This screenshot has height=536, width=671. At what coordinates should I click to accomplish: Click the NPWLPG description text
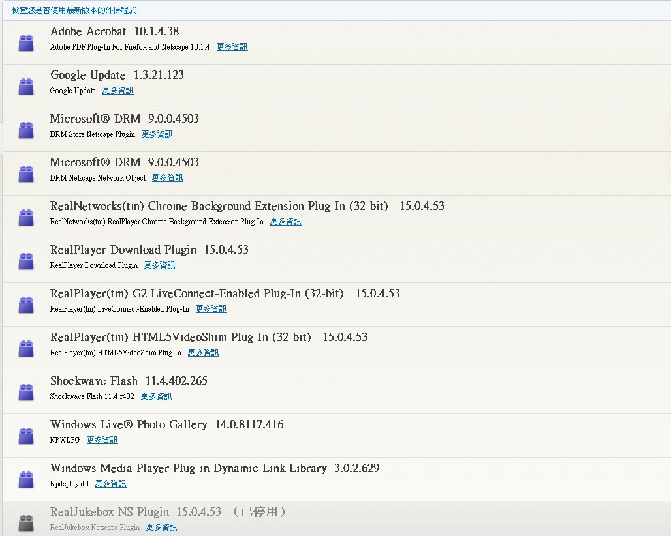pyautogui.click(x=65, y=440)
